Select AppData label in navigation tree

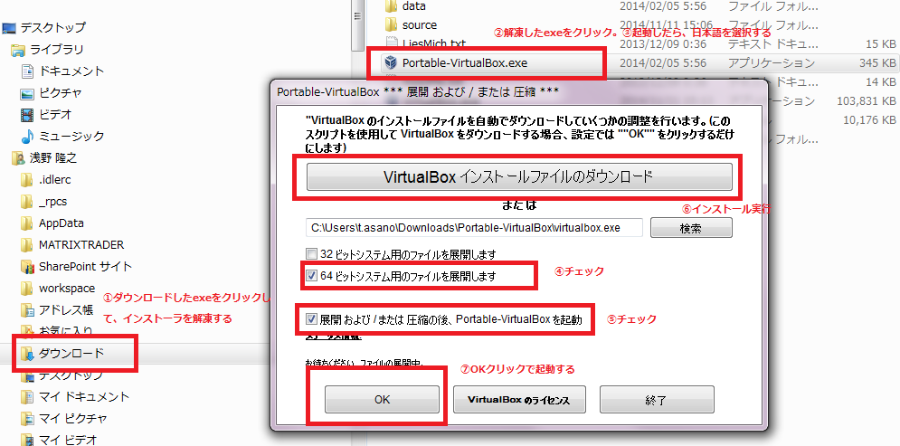[x=62, y=223]
